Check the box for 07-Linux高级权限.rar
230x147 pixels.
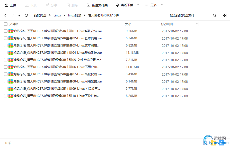[6, 74]
